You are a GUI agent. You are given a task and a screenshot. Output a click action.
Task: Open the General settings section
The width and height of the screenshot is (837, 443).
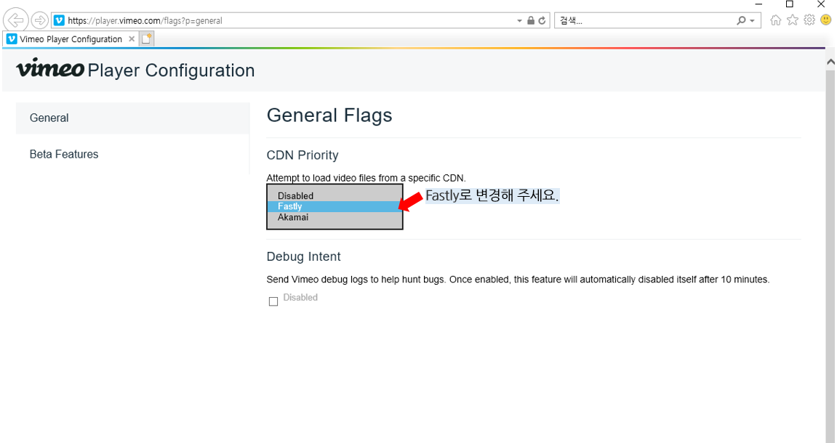click(x=49, y=118)
